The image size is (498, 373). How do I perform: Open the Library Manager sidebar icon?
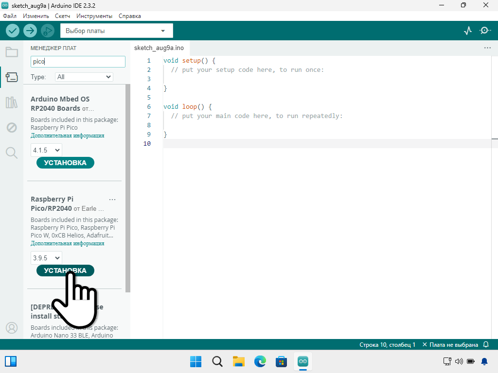tap(12, 102)
